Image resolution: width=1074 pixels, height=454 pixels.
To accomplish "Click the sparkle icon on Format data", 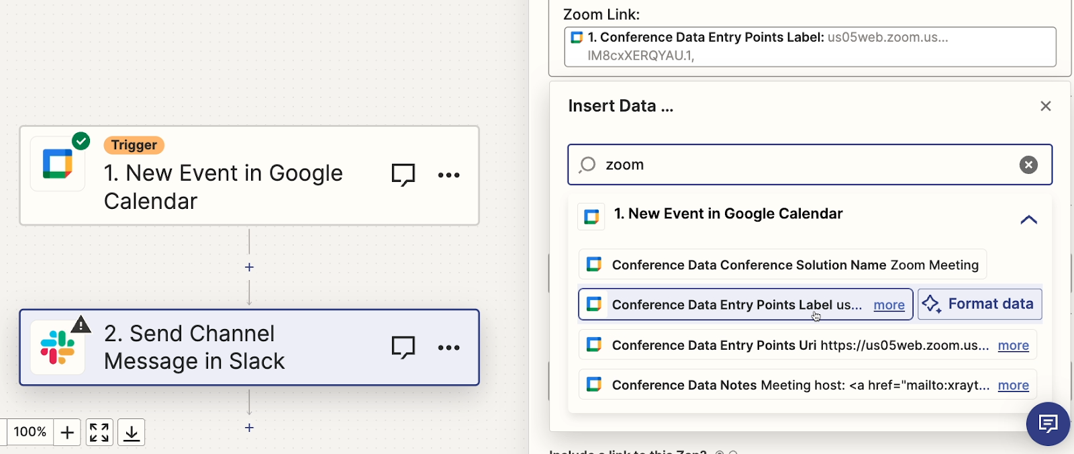I will [x=932, y=304].
